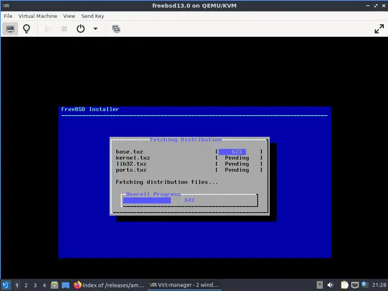The height and width of the screenshot is (291, 388).
Task: Click the Overall Progress 34% bar
Action: coord(189,200)
